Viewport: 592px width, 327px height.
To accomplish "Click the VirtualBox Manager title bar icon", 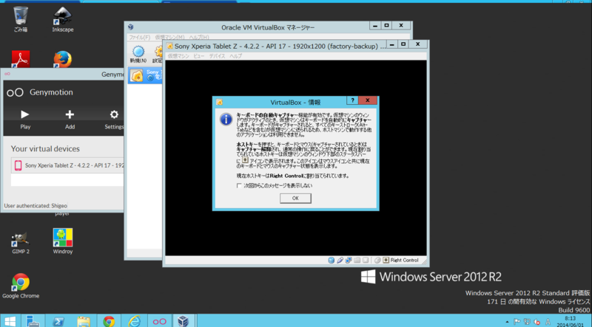I will [x=131, y=27].
